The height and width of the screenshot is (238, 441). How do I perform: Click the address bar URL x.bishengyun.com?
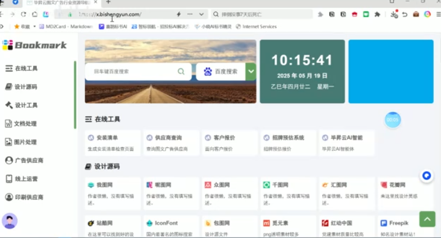[x=119, y=14]
